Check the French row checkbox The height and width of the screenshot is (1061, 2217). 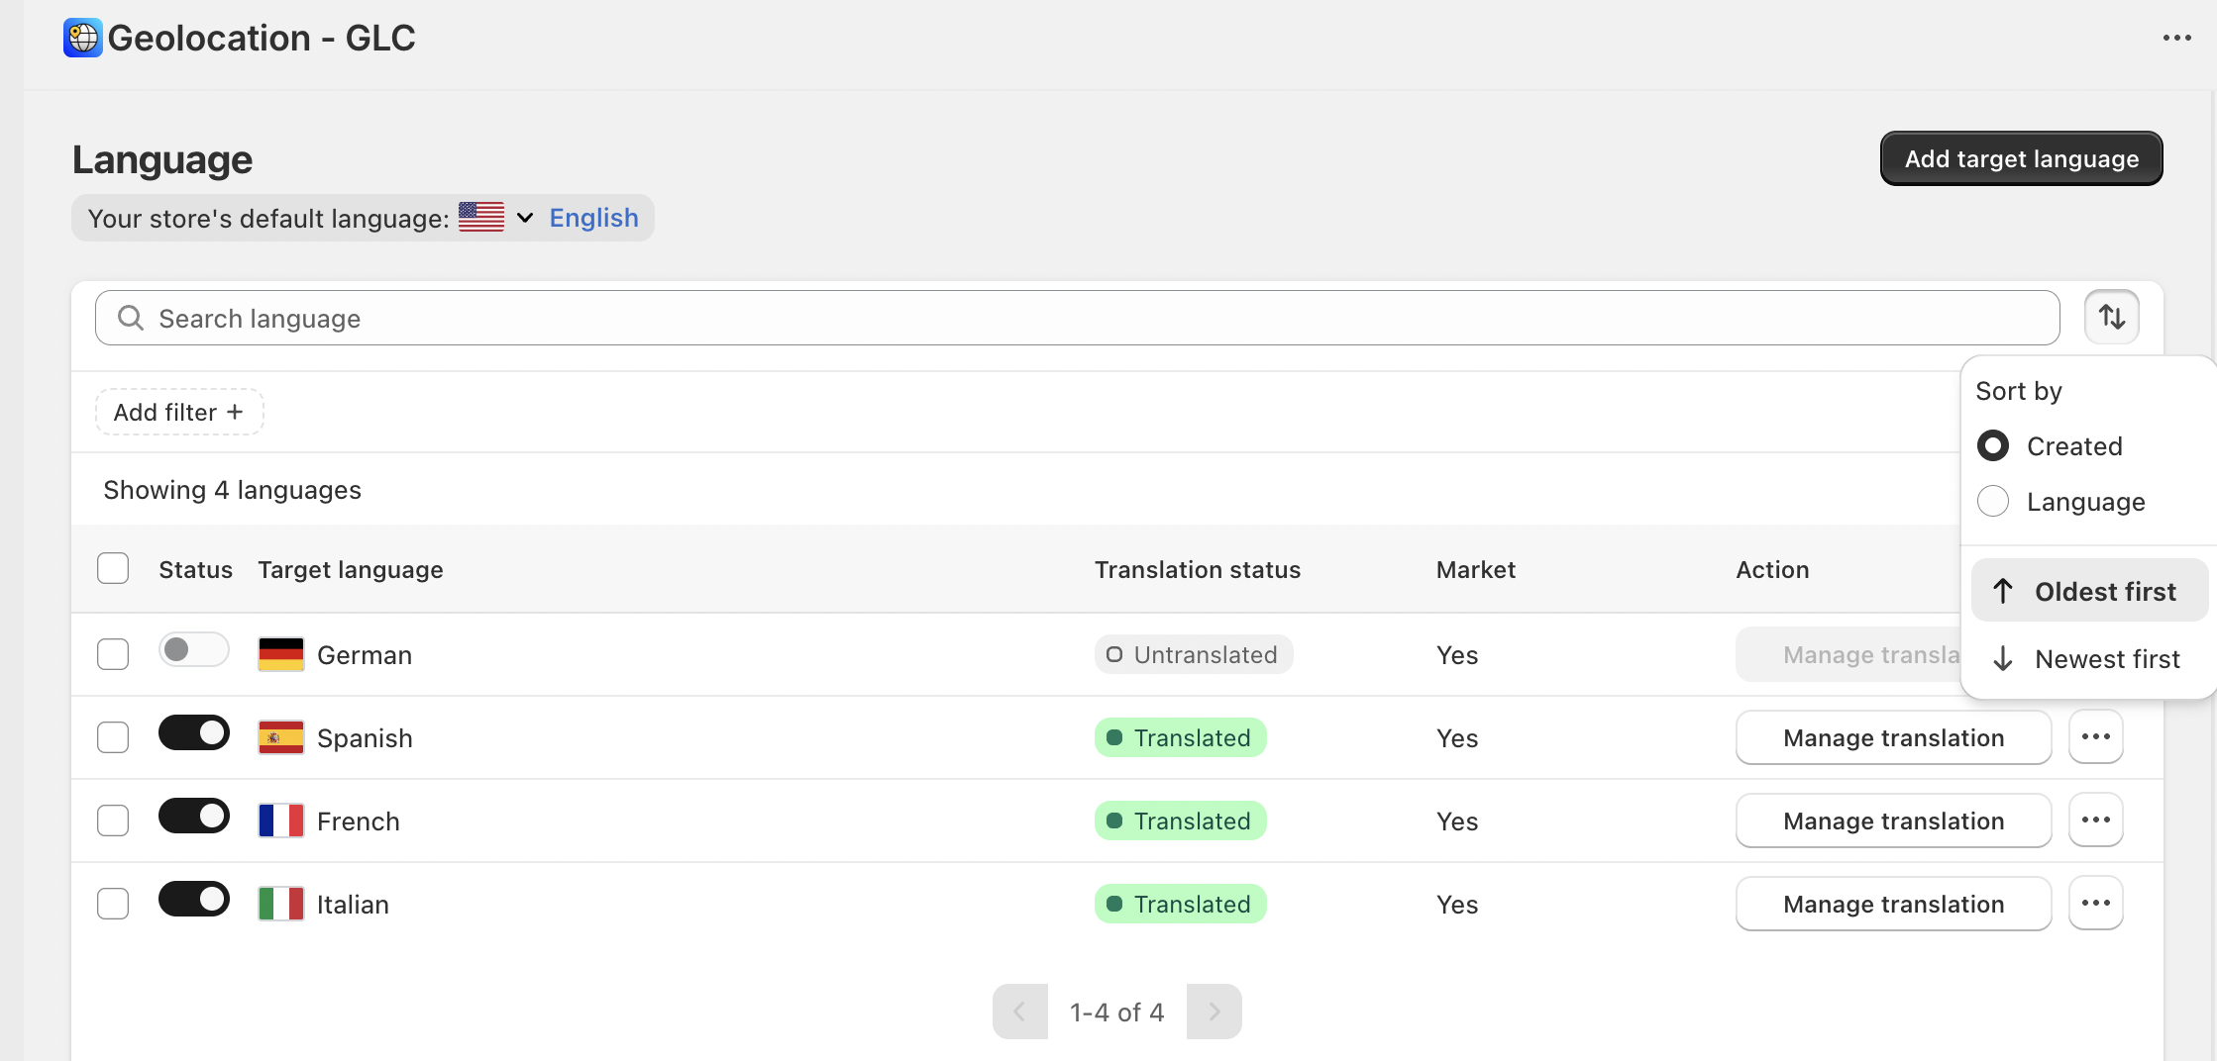tap(113, 820)
